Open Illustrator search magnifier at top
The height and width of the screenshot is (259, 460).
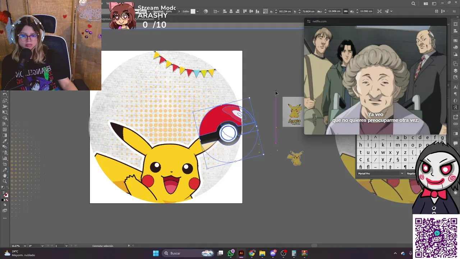point(413,4)
